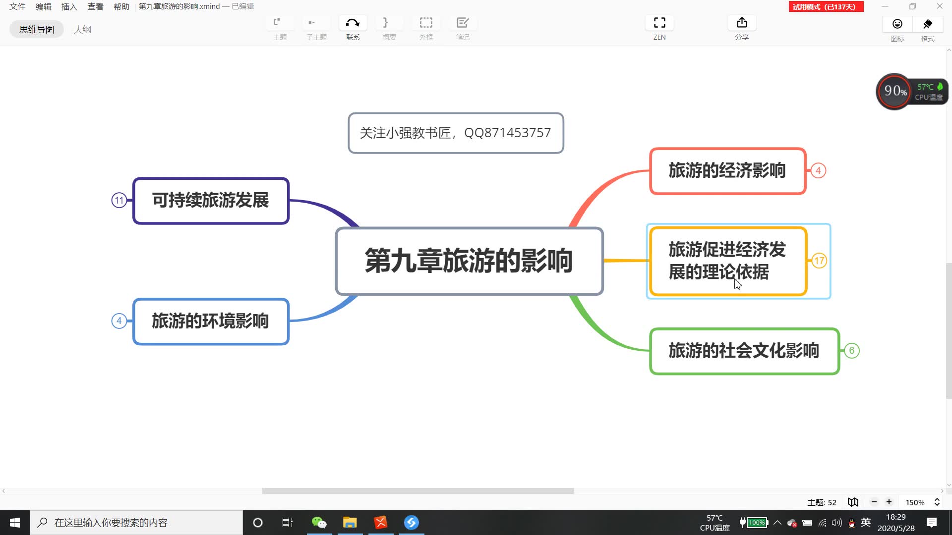Viewport: 952px width, 535px height.
Task: Open the clock showing 18:29
Action: click(x=896, y=523)
